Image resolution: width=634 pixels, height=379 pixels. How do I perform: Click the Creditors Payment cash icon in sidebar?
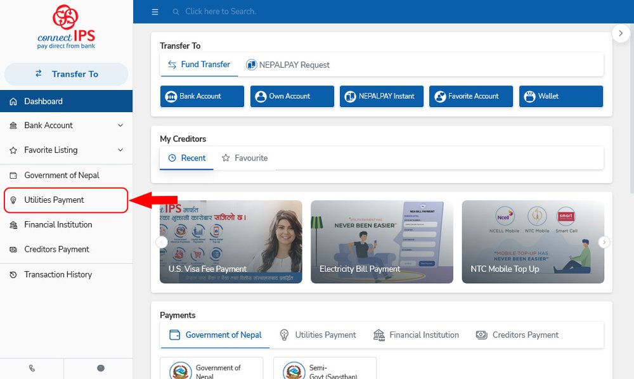[x=13, y=250]
